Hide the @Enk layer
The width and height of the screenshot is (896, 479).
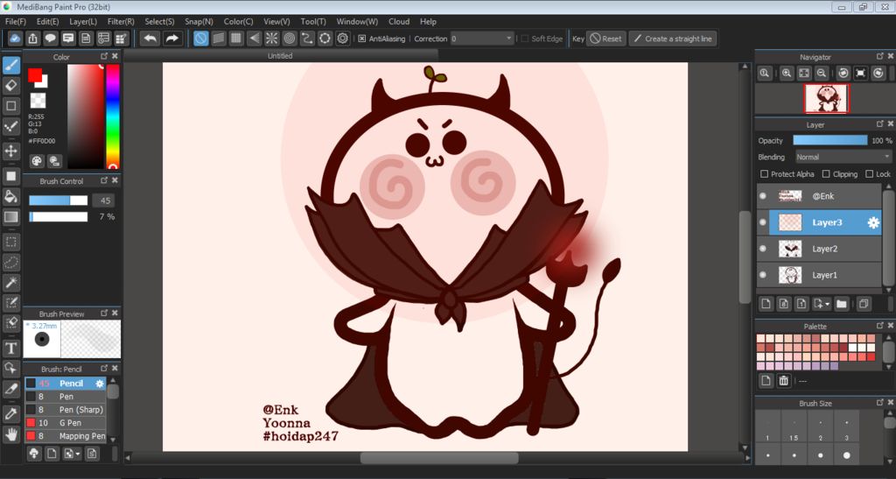(762, 196)
